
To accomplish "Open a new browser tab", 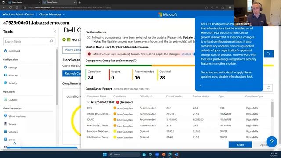I will coord(79,2).
